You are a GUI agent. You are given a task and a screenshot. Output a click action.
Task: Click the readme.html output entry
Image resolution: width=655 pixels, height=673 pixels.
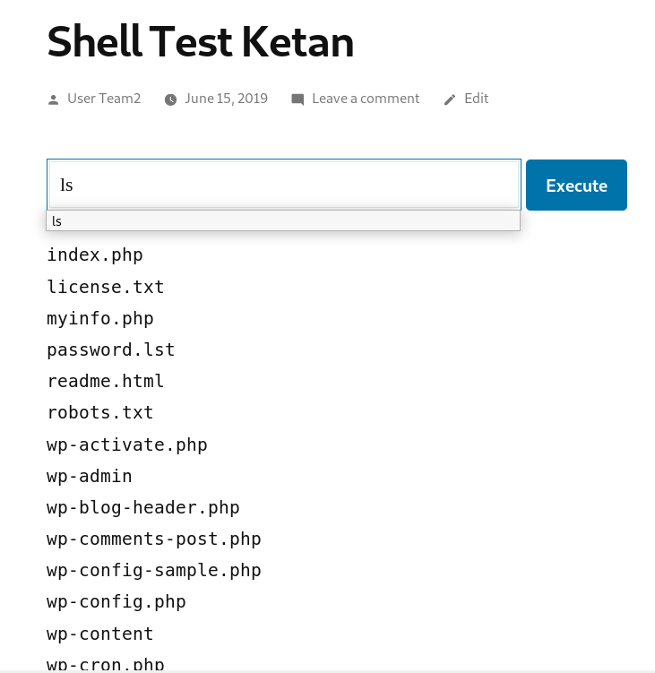(106, 381)
